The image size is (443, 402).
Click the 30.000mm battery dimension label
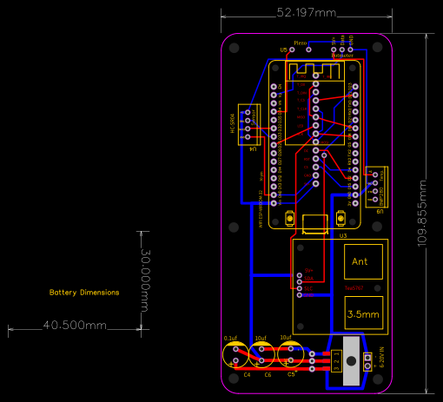click(145, 280)
